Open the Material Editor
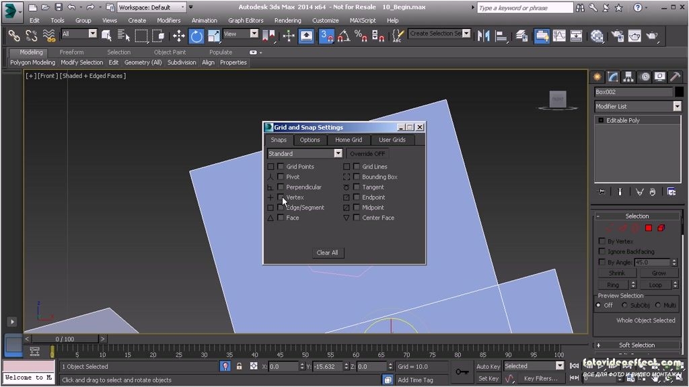 (597, 36)
